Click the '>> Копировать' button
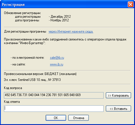 [118, 96]
